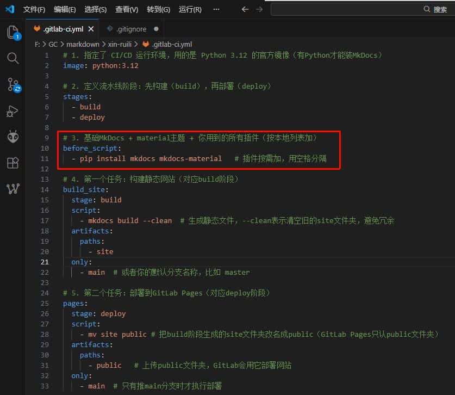Viewport: 455px width, 395px height.
Task: Click the markdown breadcrumb folder
Action: [83, 45]
